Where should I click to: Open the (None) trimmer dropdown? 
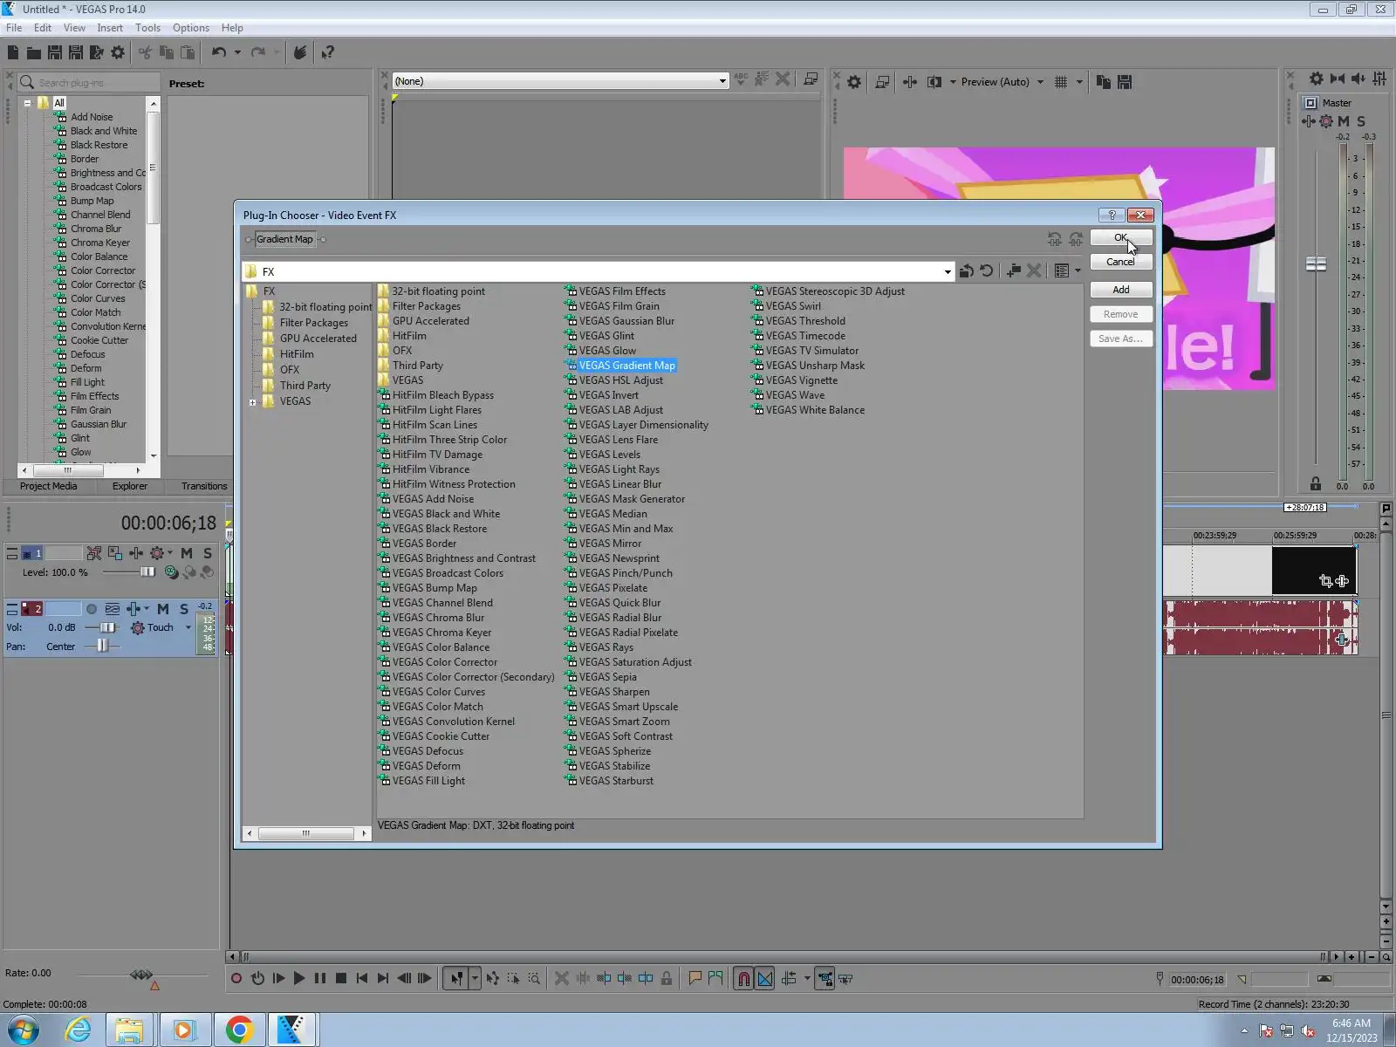(x=722, y=81)
